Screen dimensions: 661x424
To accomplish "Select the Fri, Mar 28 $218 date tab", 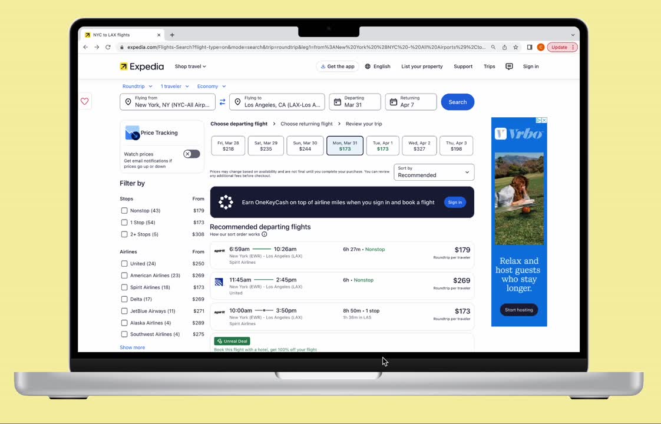I will click(x=228, y=146).
